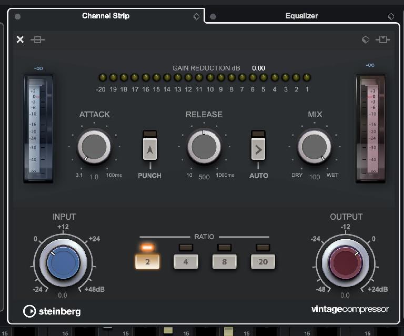This screenshot has width=404, height=336.
Task: Toggle Channel Strip bypass dot
Action: pyautogui.click(x=17, y=17)
